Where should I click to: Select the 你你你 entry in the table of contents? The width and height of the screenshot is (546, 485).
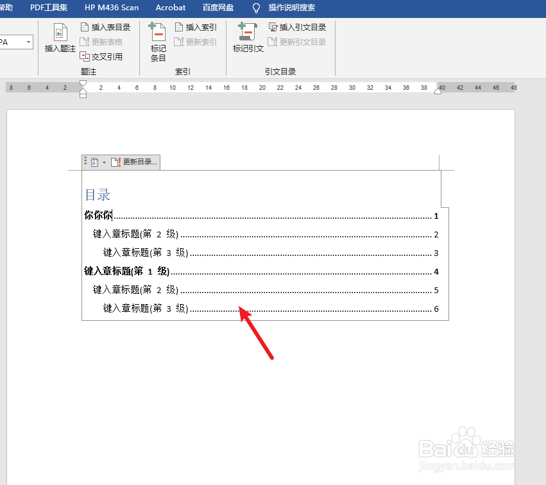click(96, 216)
